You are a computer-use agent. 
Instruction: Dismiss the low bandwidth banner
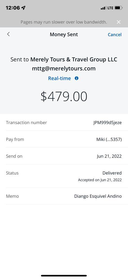click(x=119, y=22)
